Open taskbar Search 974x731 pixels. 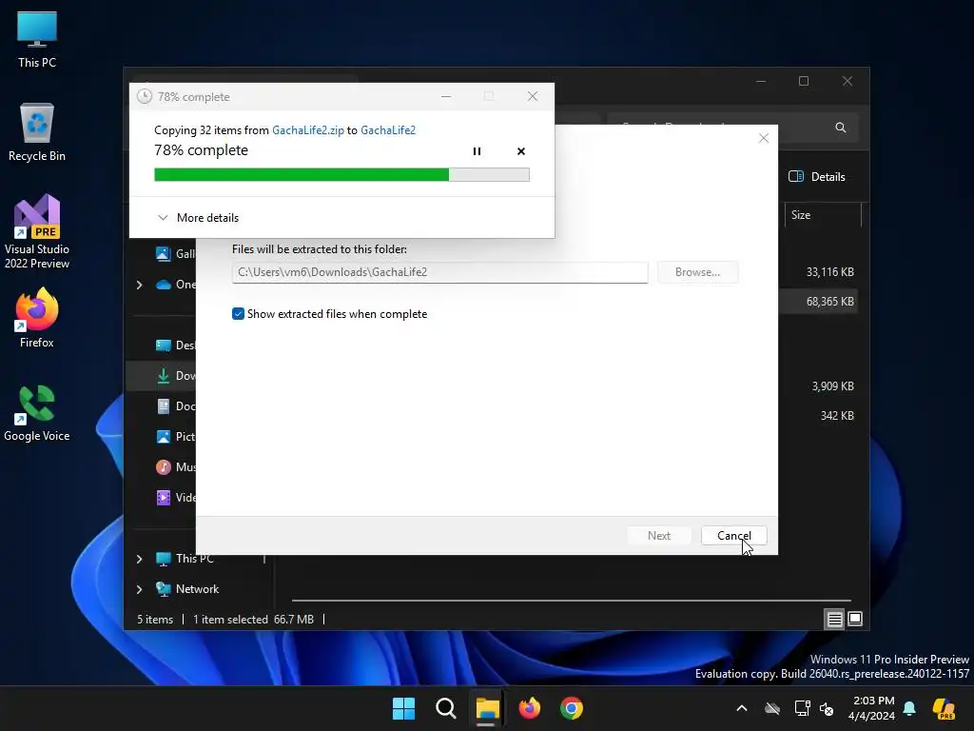pyautogui.click(x=445, y=708)
